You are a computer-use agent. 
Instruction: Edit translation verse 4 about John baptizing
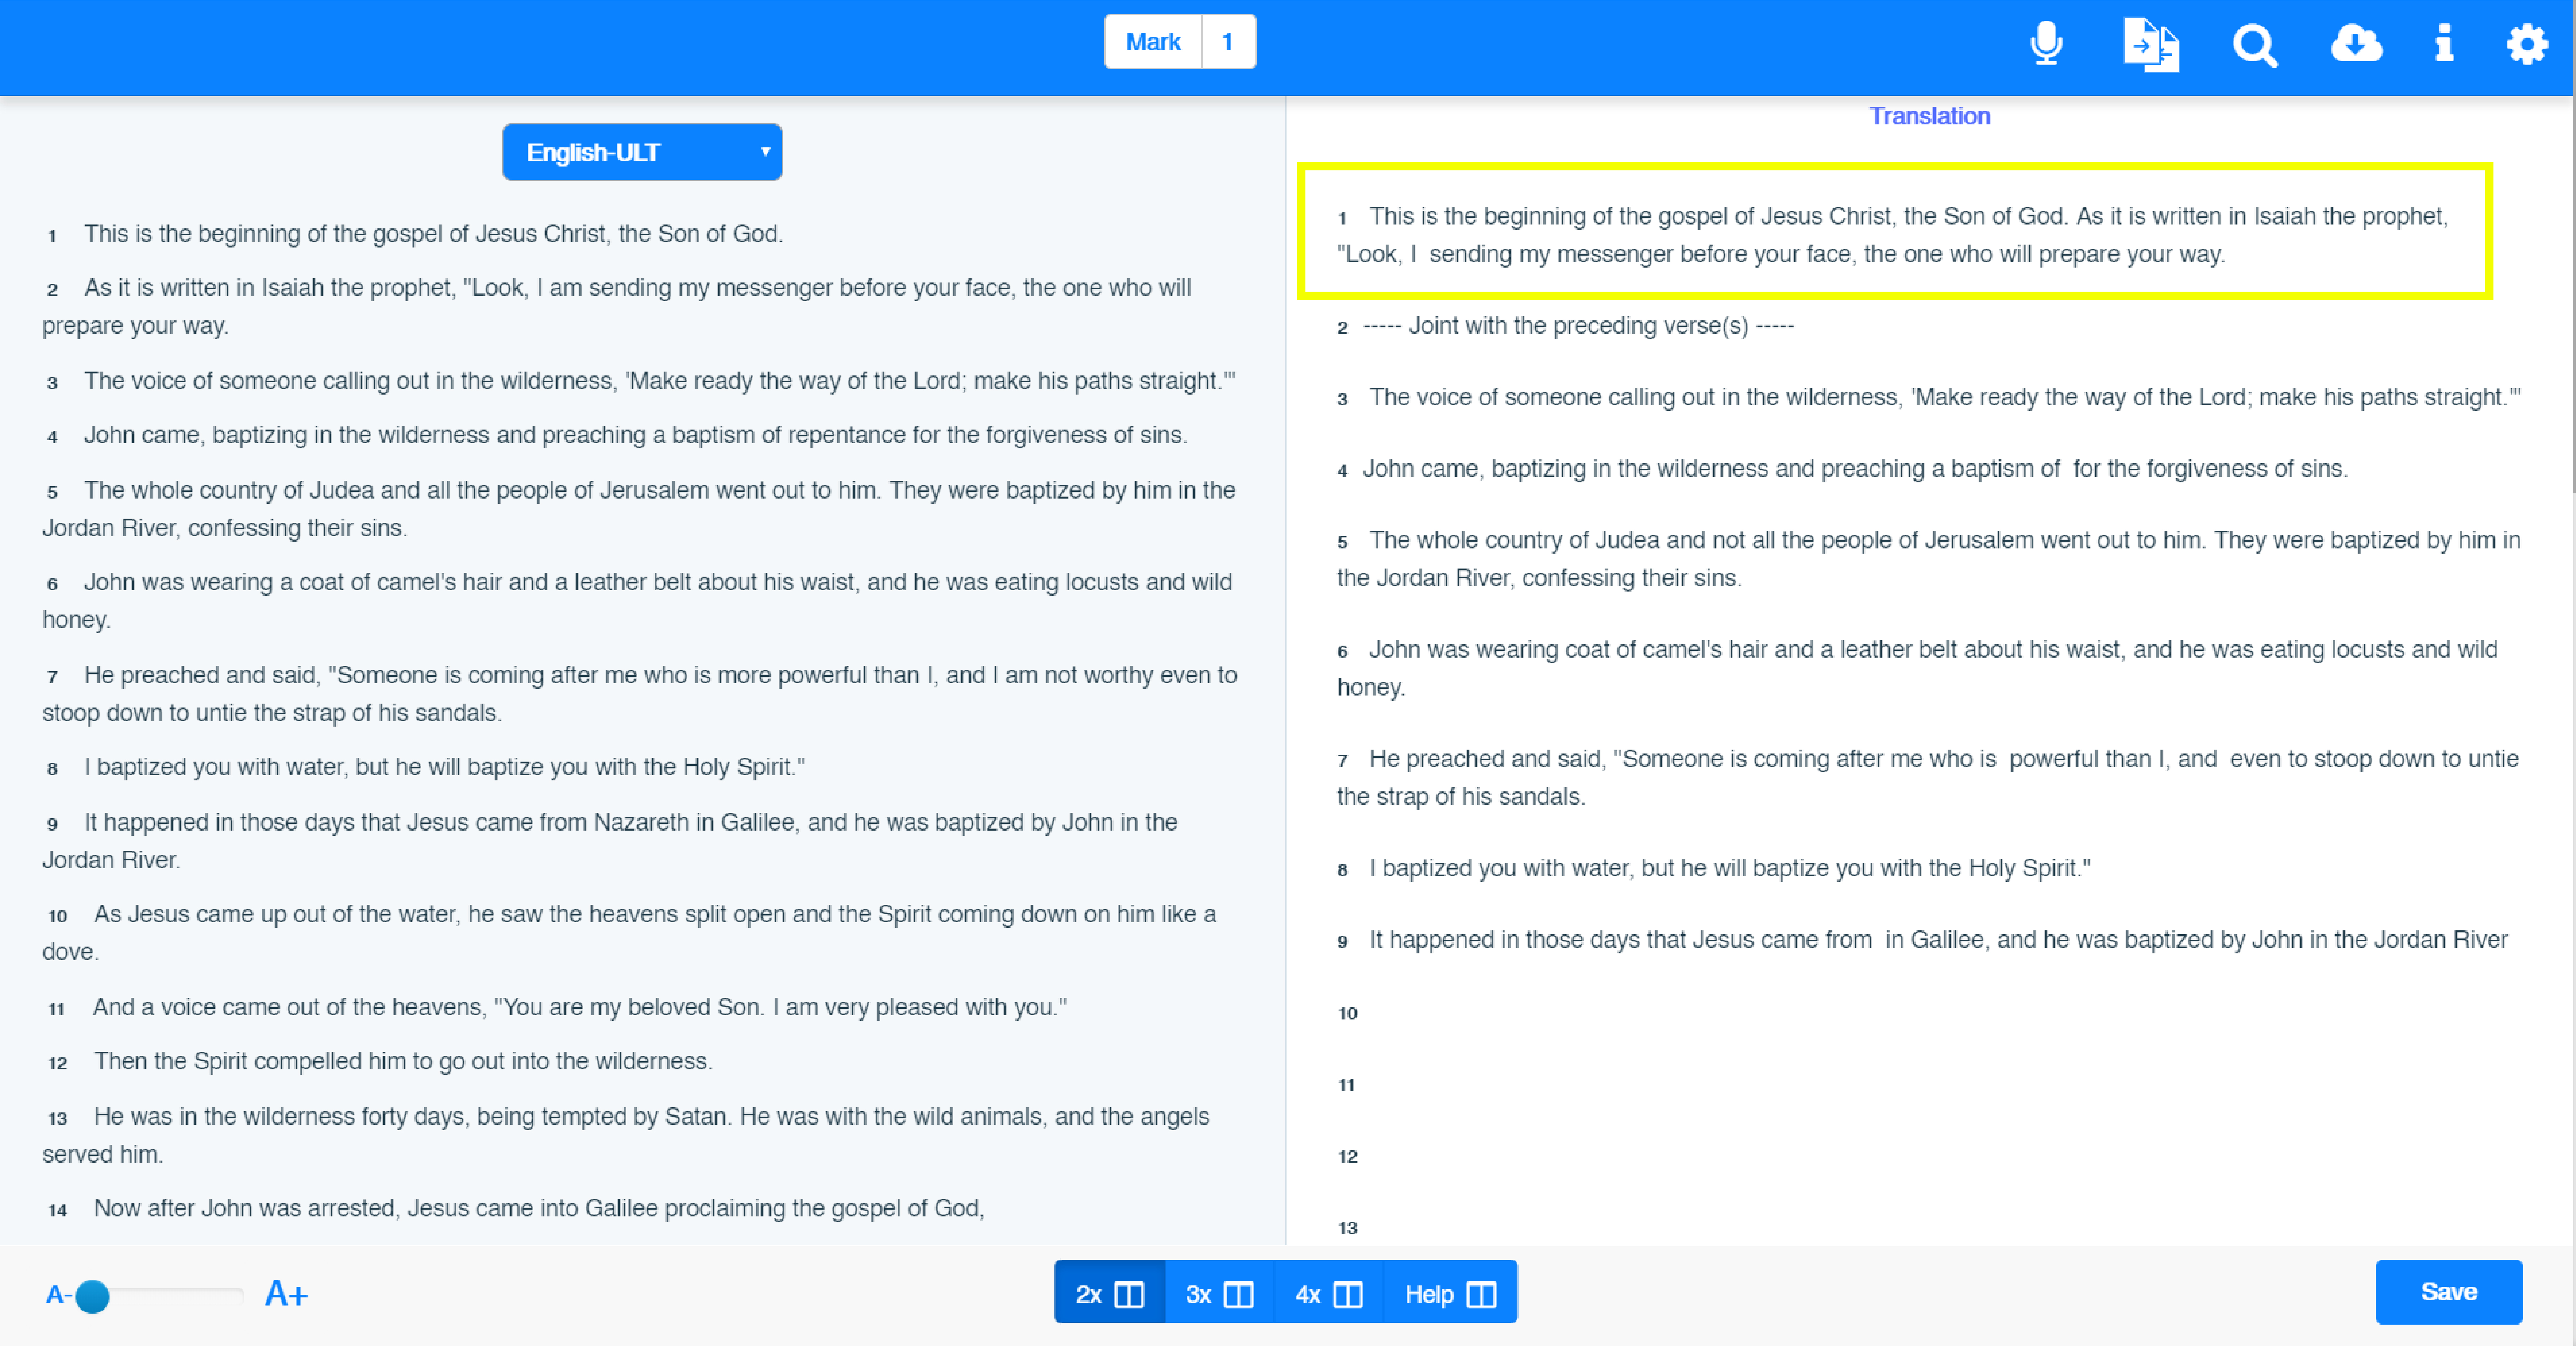click(1855, 469)
